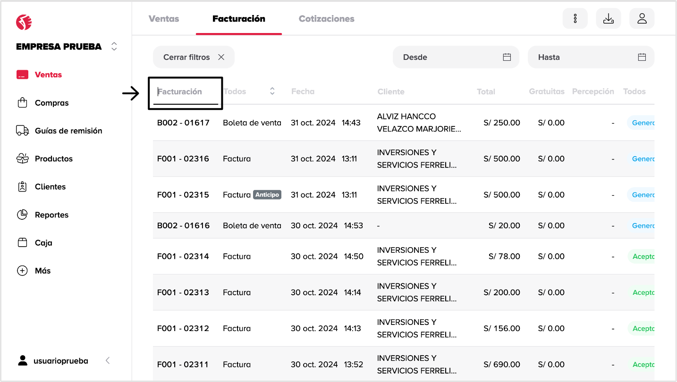
Task: Click the Guías de remisión truck icon
Action: point(22,131)
